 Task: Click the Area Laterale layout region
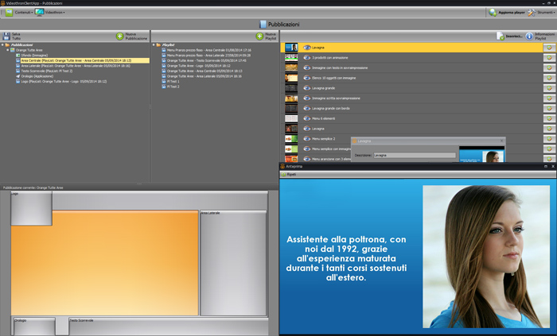click(232, 262)
